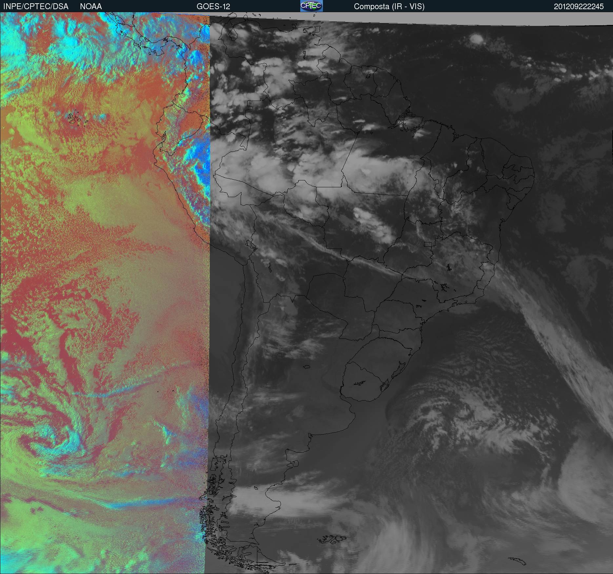Select the Composta (IR - VIS) label
Screen dimensions: 613x574
(389, 7)
